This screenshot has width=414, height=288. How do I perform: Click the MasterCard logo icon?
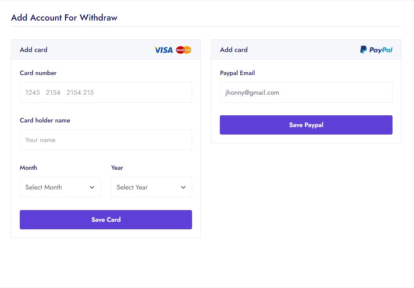(x=184, y=50)
